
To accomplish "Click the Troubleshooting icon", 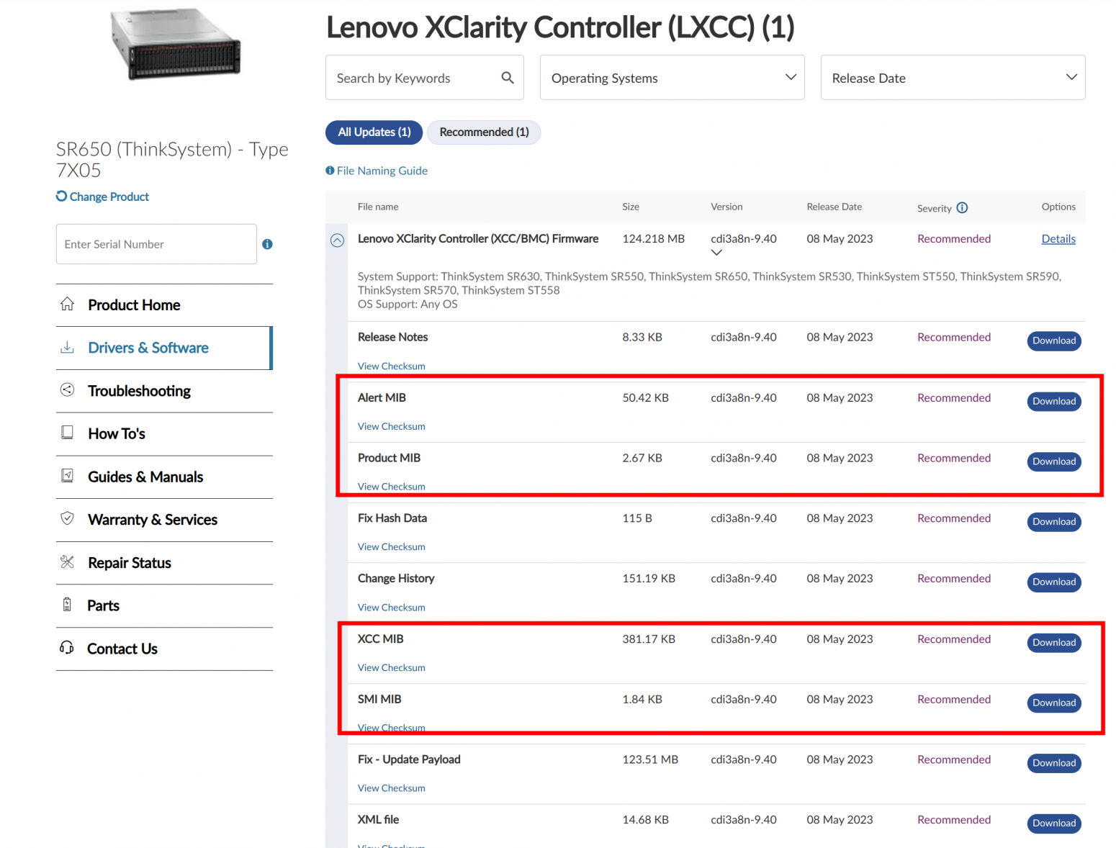I will pos(67,389).
